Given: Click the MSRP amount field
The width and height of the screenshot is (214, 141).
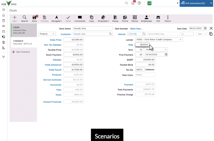Looking at the screenshot, I should (x=145, y=60).
